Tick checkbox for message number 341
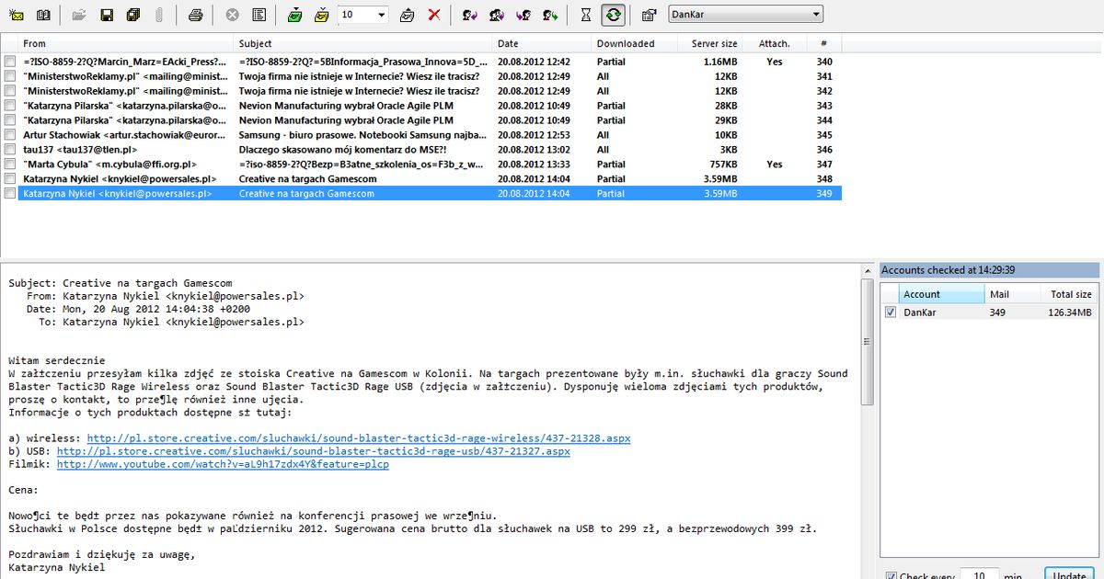1104x579 pixels. tap(9, 76)
